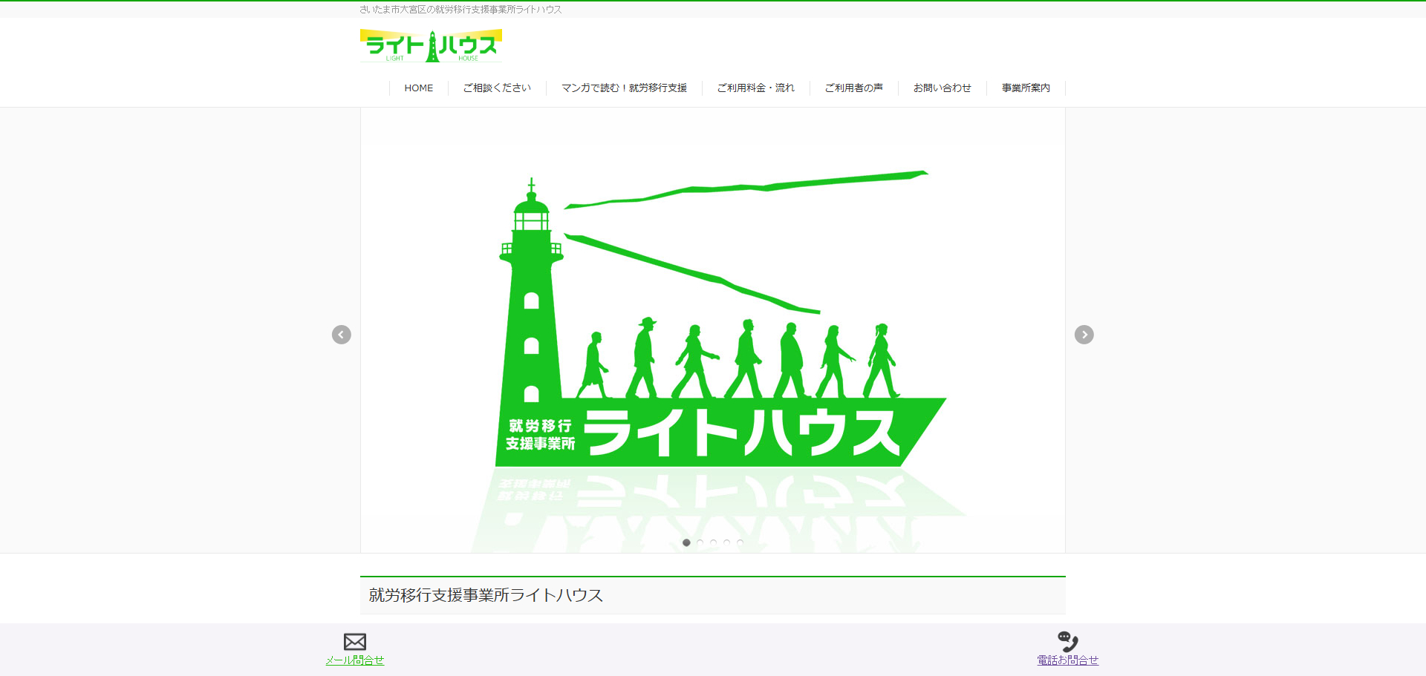Select the second slideshow dot
Screen dimensions: 1426x676
(x=700, y=542)
